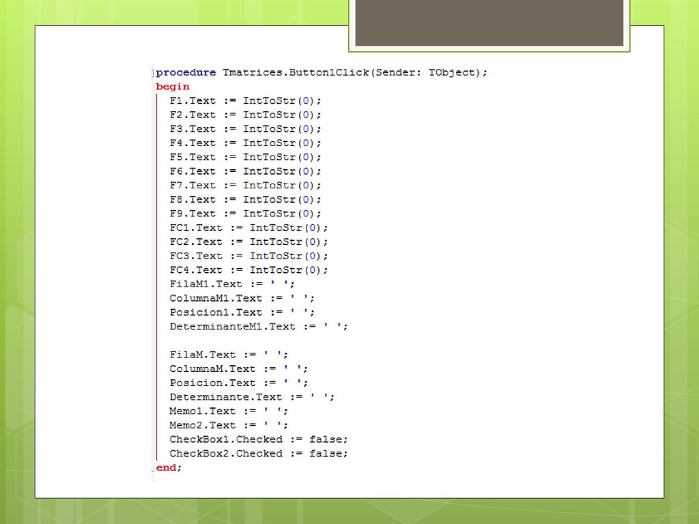Screen dimensions: 699x524
Task: Select the red 'end;' keyword
Action: [x=169, y=467]
